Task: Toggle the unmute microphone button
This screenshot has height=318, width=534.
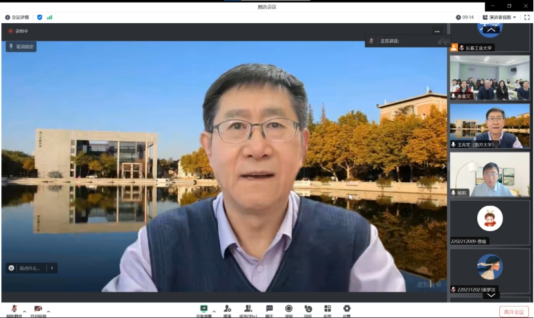Action: 14,310
